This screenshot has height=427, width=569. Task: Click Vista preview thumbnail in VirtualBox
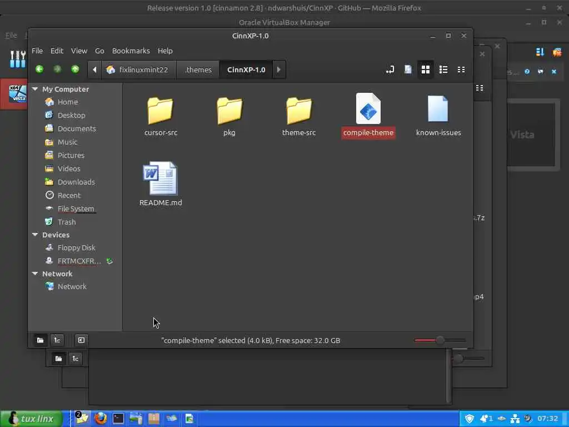tap(533, 135)
